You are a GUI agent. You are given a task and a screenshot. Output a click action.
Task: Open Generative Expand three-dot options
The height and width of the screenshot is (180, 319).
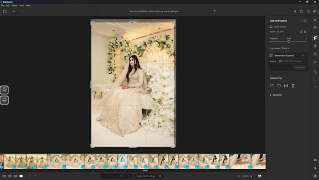tap(303, 55)
